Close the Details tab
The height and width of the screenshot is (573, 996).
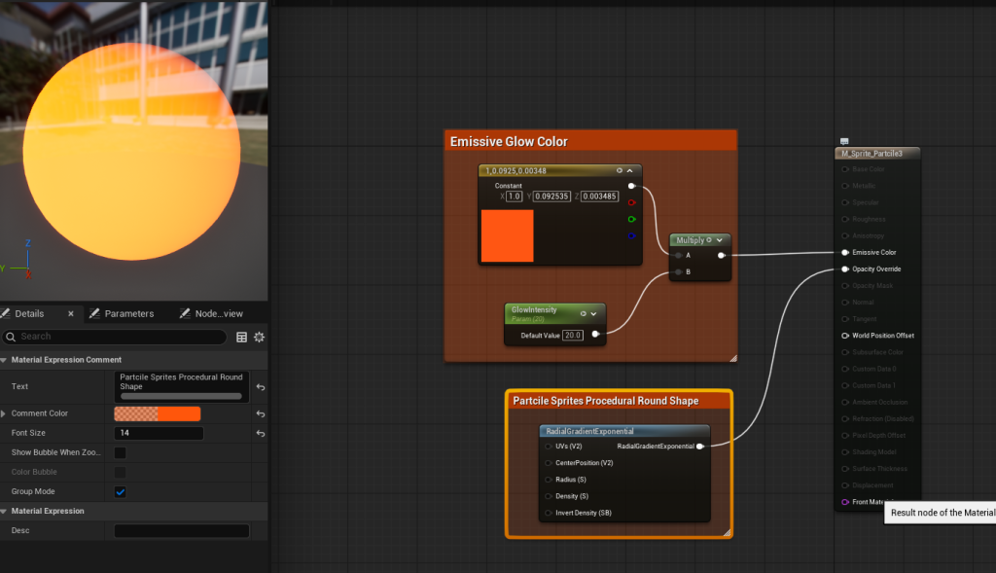(70, 313)
